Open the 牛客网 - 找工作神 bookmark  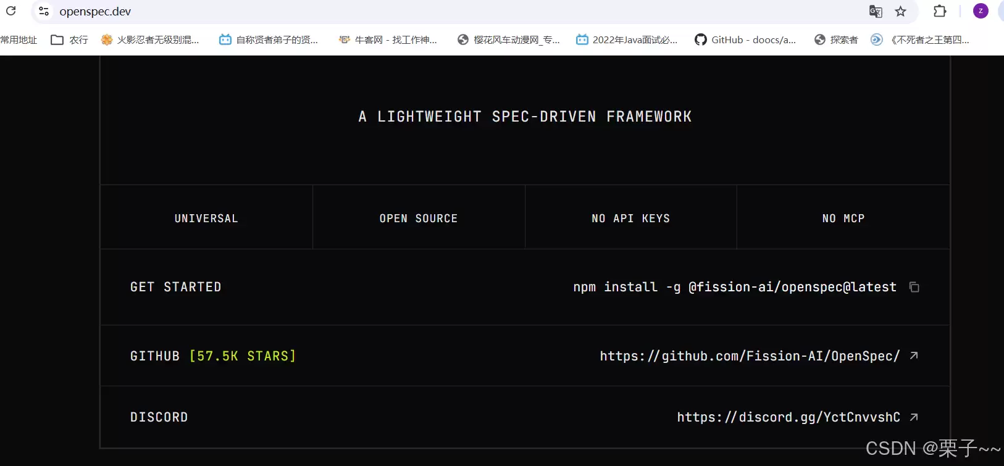pos(388,40)
